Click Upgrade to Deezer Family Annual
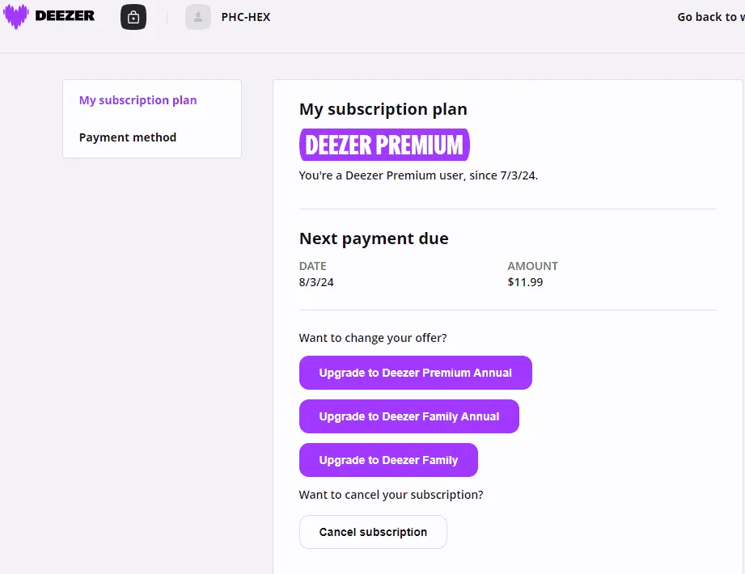 (409, 416)
